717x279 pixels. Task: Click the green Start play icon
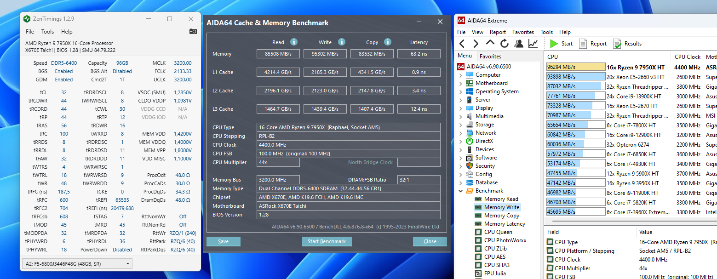coord(554,44)
